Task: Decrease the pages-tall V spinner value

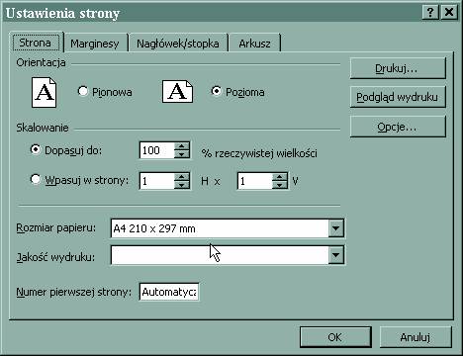Action: click(280, 185)
